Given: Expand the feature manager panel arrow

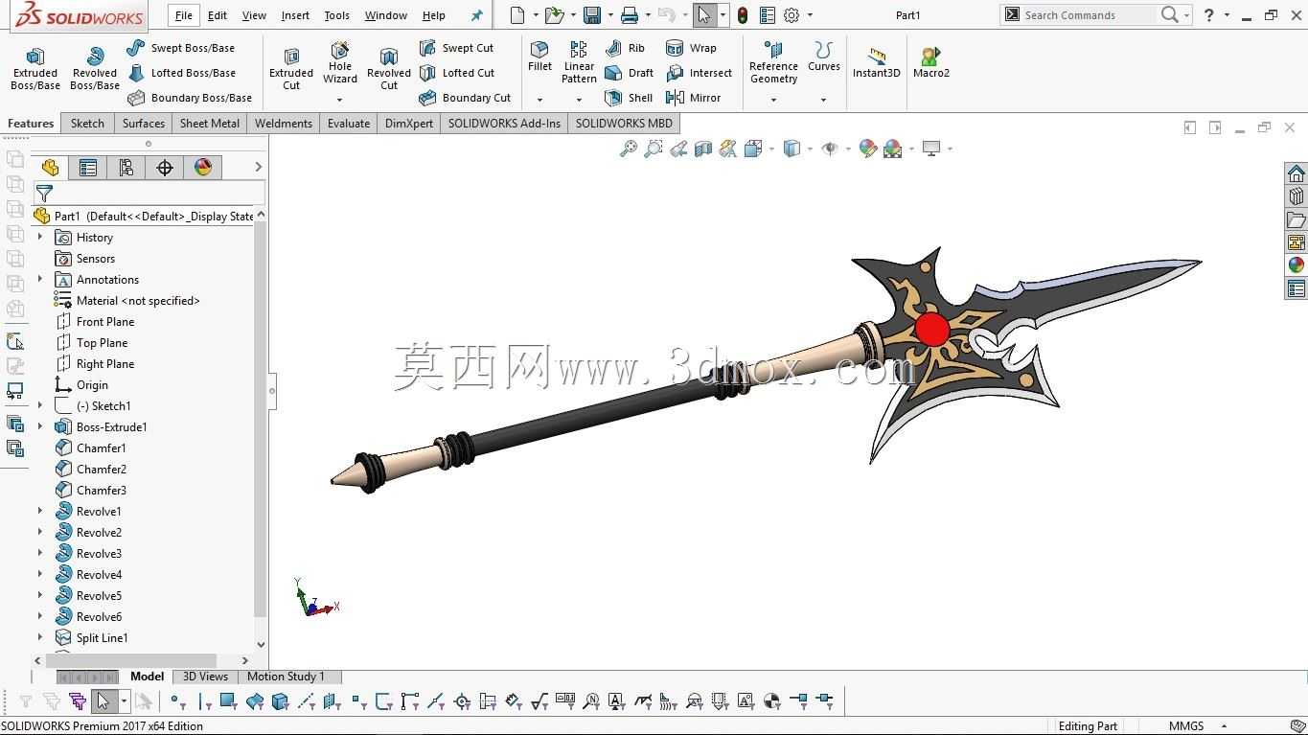Looking at the screenshot, I should pos(258,167).
